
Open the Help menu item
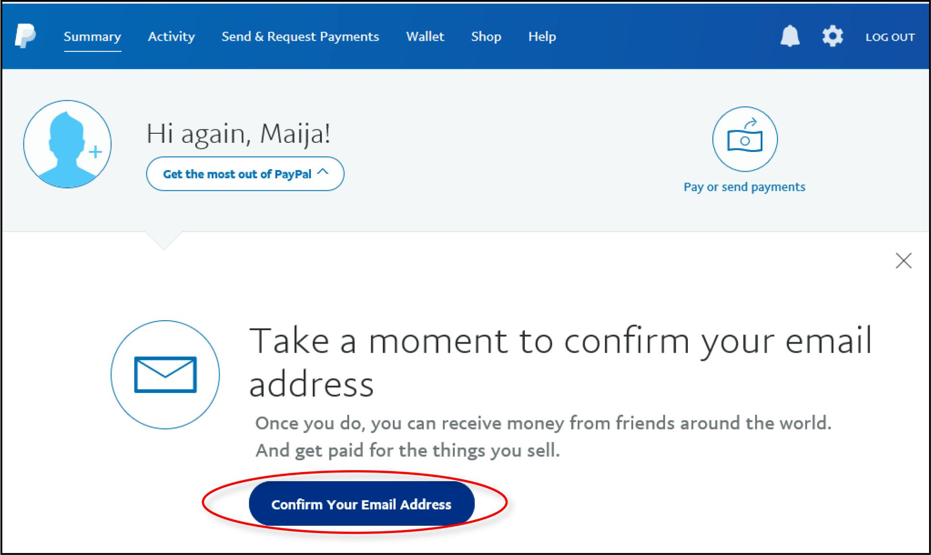click(542, 37)
